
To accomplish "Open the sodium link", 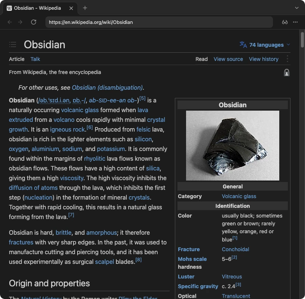I will click(x=72, y=149).
